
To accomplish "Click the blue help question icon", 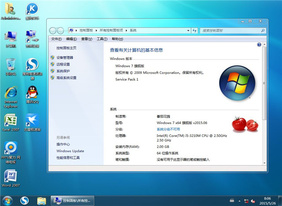I will pos(259,45).
